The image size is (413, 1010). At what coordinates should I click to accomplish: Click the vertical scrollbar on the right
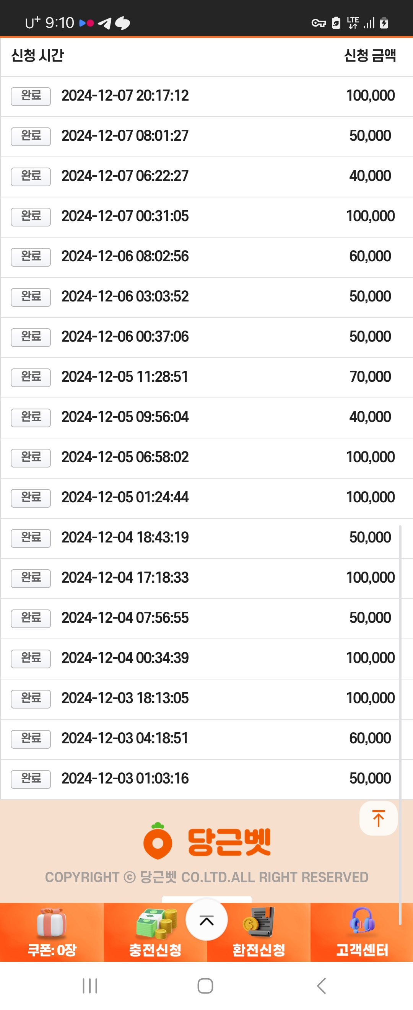[400, 725]
